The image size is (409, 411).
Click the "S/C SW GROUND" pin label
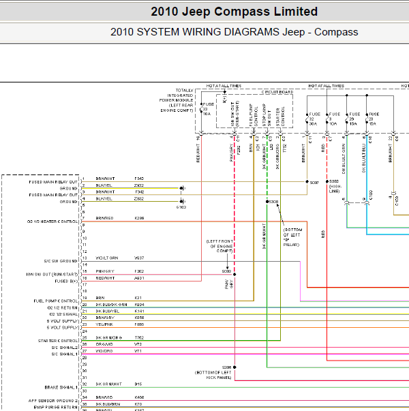[61, 261]
